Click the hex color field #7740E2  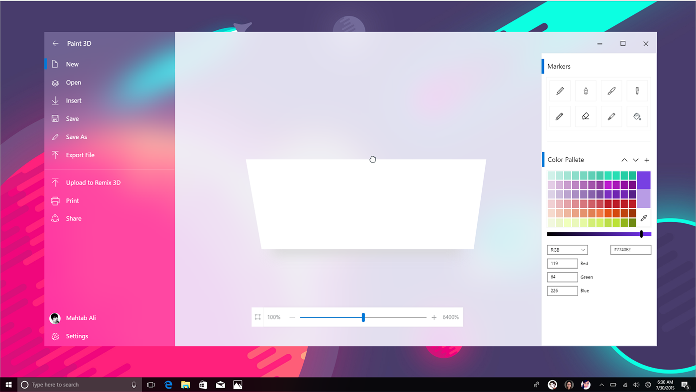[631, 250]
